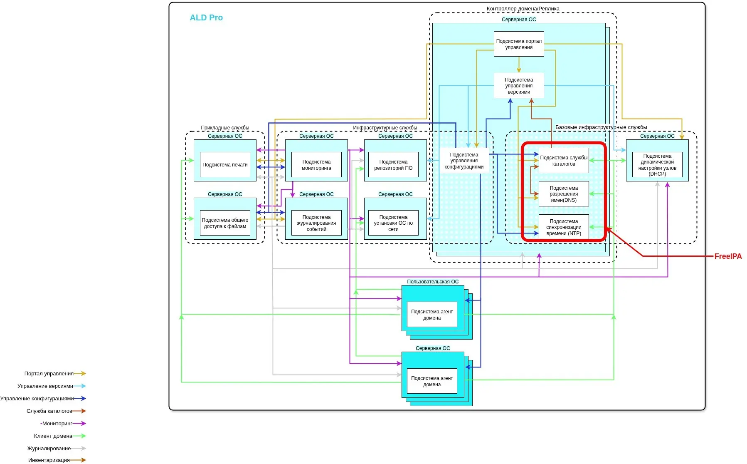Image resolution: width=747 pixels, height=464 pixels.
Task: Click the "Прикладные службы" group label
Action: pos(225,128)
